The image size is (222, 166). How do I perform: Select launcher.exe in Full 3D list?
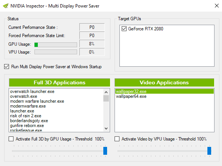point(22,111)
